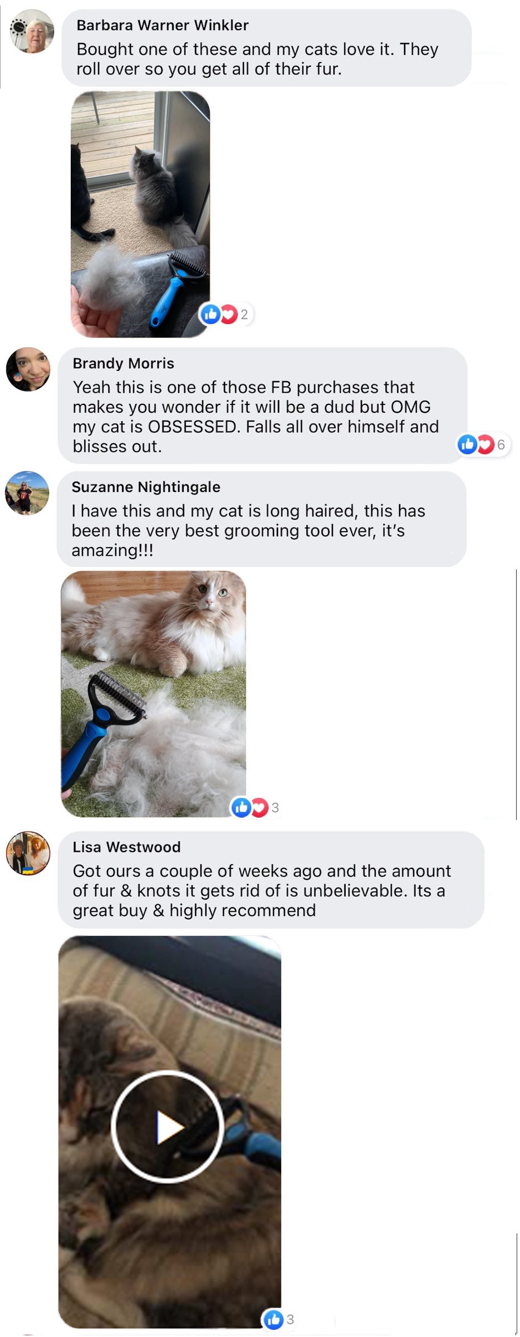
Task: Open Suzanne's fluffy cat brush photo
Action: click(153, 694)
